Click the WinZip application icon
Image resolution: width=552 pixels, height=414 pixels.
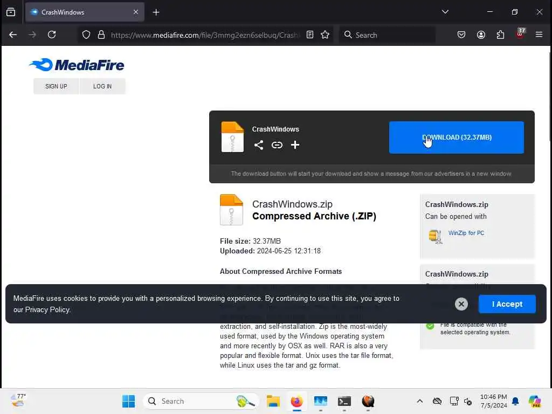(x=436, y=236)
